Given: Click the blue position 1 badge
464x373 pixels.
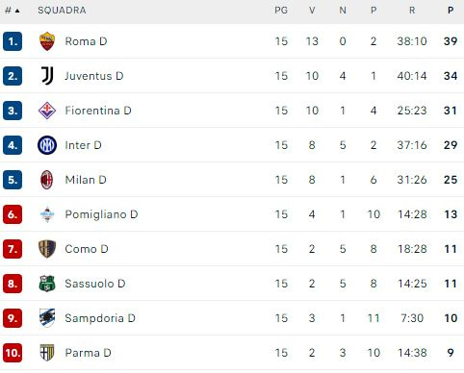Looking at the screenshot, I should [13, 41].
